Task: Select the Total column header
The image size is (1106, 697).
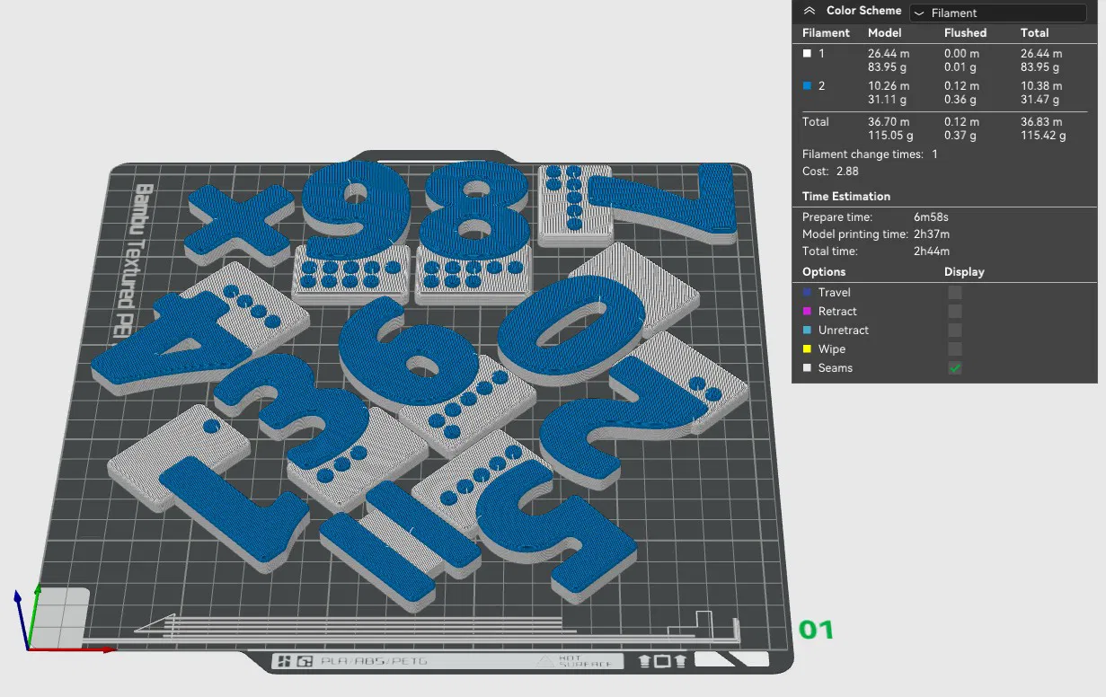Action: 1035,32
